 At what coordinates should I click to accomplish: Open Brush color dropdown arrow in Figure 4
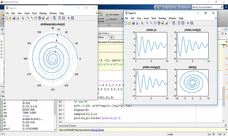pyautogui.click(x=50, y=18)
